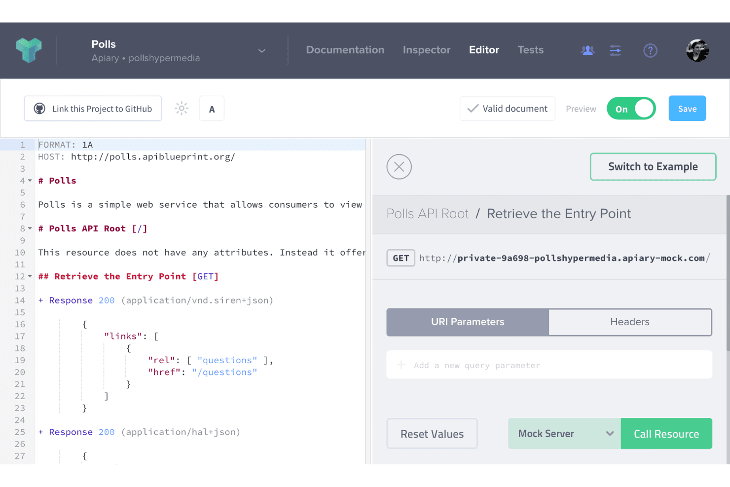Image resolution: width=730 pixels, height=487 pixels.
Task: Go to the Tests tab
Action: (x=530, y=50)
